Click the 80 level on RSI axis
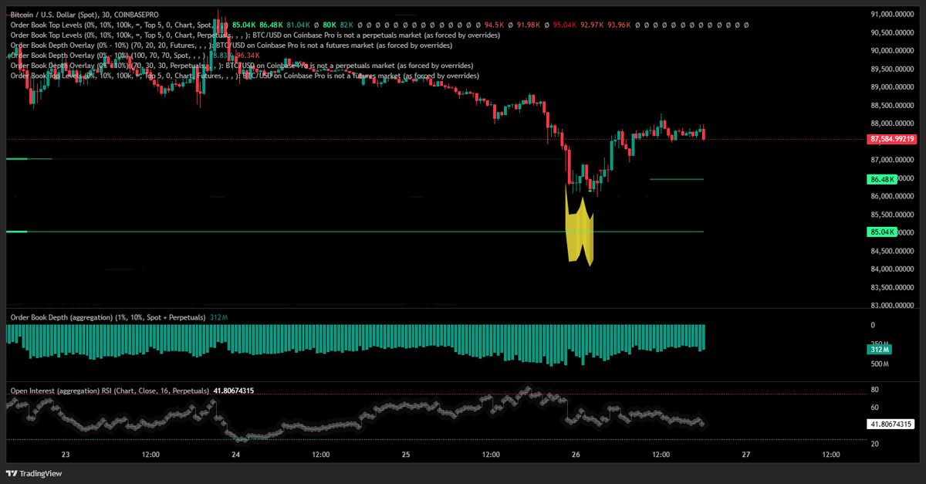 (874, 389)
